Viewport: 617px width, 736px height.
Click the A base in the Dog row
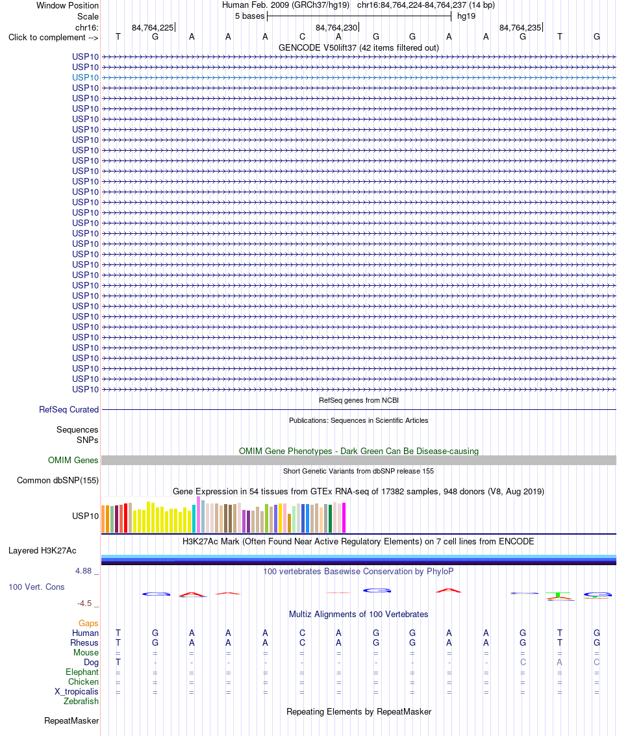[559, 663]
